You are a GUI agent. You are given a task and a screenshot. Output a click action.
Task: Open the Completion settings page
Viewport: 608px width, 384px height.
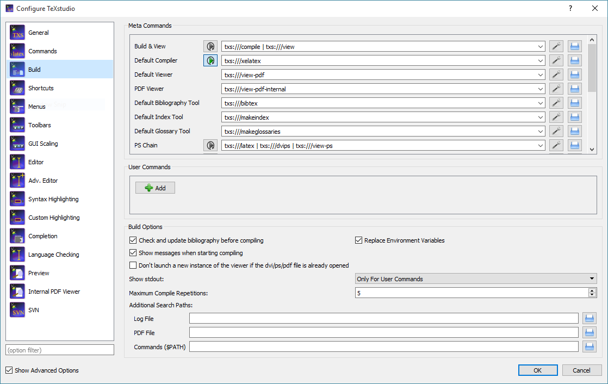60,236
